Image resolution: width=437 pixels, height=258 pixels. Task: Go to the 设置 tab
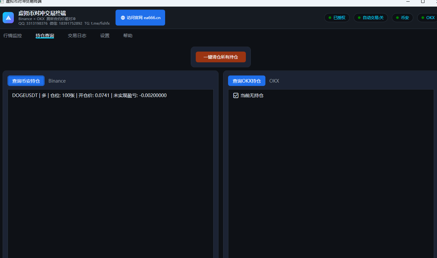105,36
